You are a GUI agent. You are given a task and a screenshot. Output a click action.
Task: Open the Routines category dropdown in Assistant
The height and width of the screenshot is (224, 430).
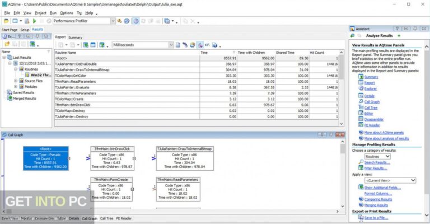(387, 156)
